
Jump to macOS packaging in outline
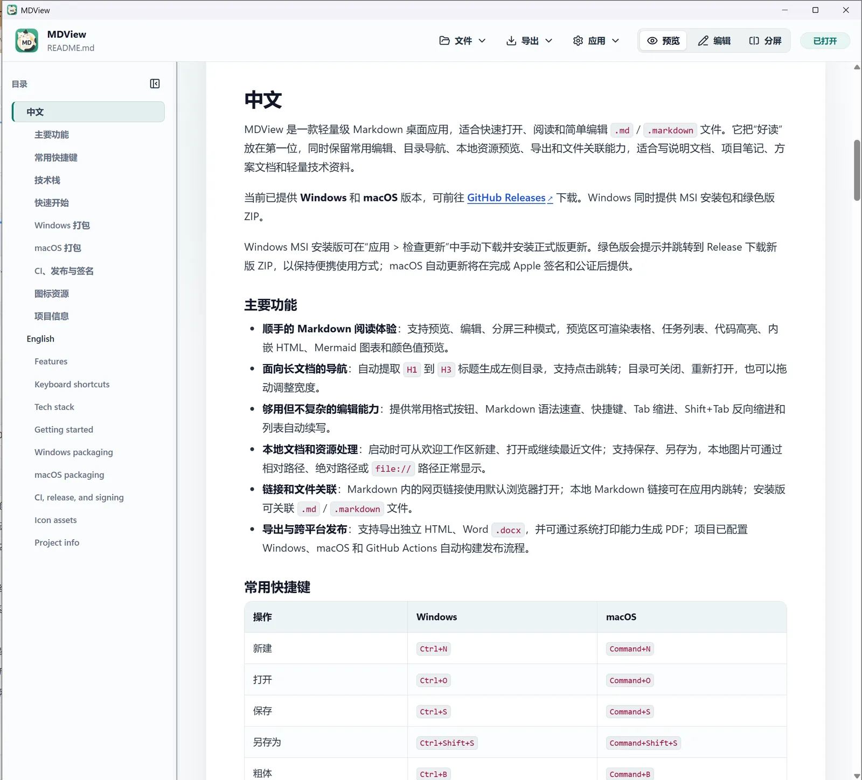69,475
